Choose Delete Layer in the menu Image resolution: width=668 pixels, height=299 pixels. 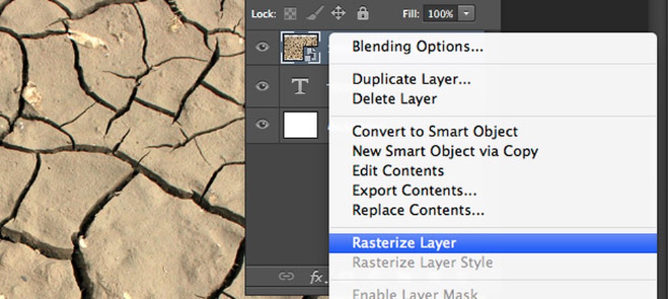[x=394, y=99]
